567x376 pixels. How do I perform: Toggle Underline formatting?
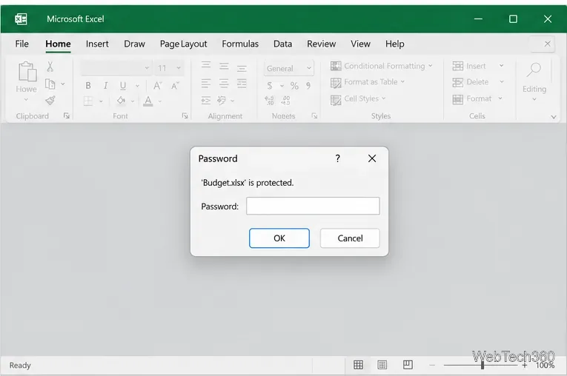(123, 86)
